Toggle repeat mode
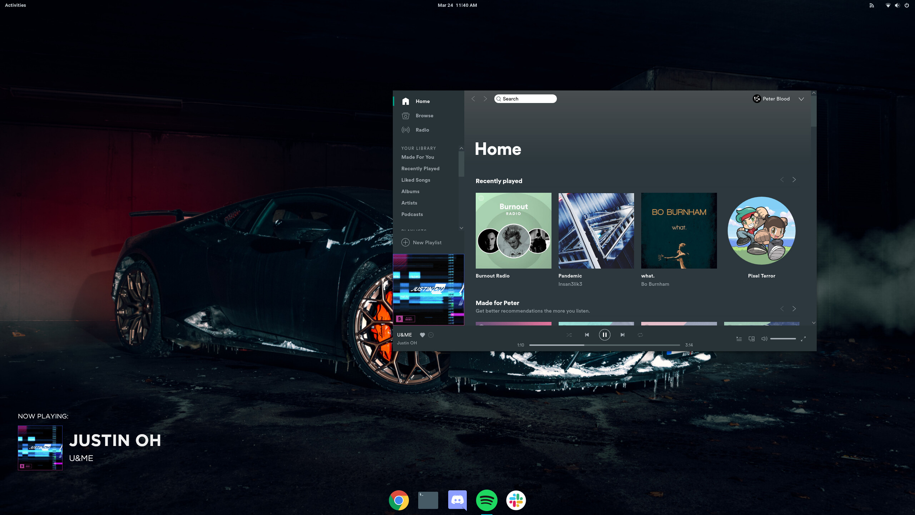 coord(640,335)
